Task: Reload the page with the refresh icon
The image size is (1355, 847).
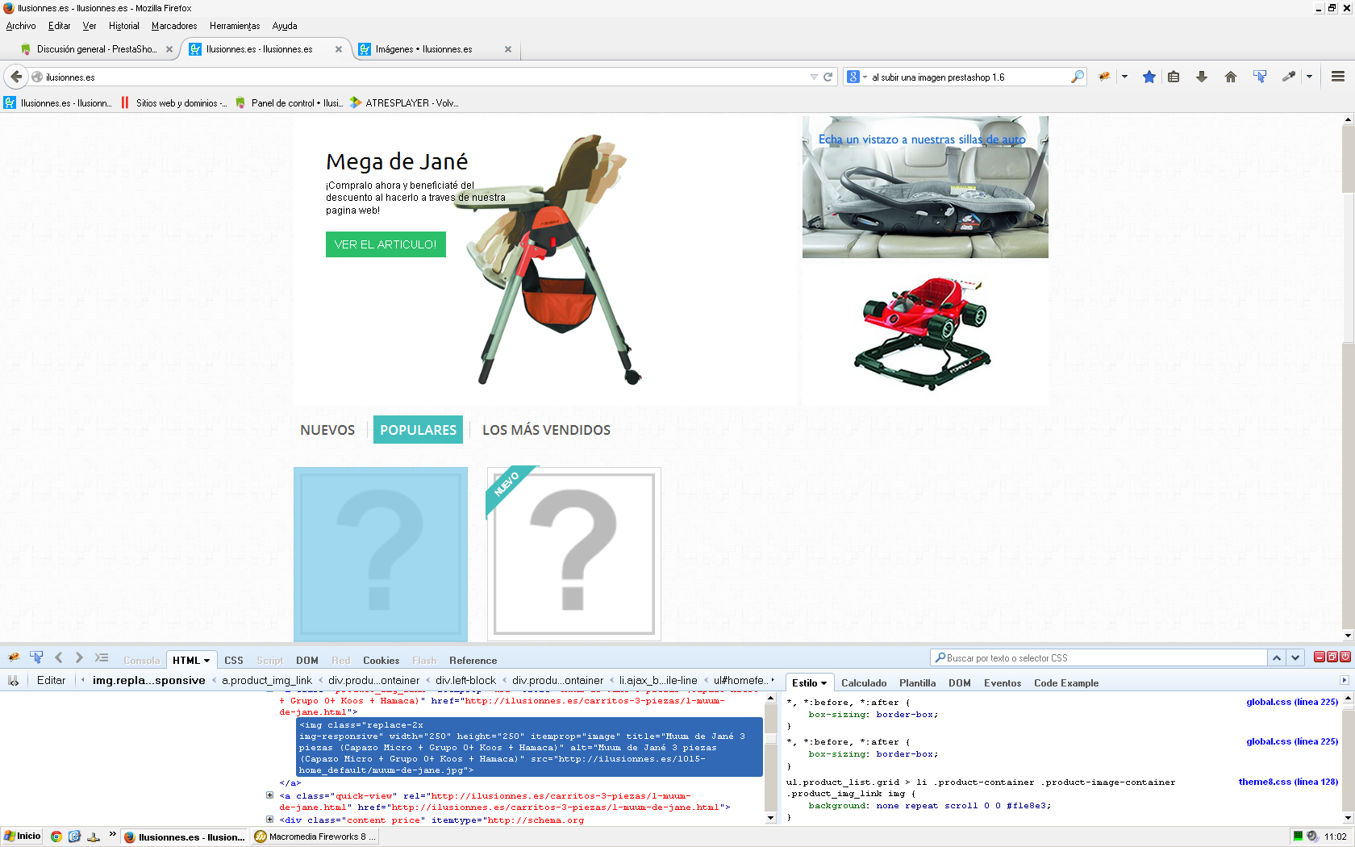Action: point(828,77)
